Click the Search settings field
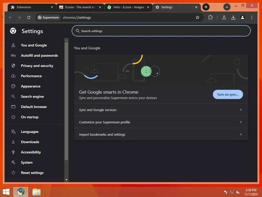Image resolution: width=262 pixels, height=197 pixels. pos(161,31)
